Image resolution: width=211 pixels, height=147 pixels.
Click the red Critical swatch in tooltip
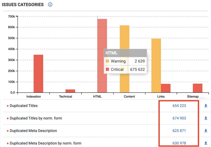tap(107, 69)
